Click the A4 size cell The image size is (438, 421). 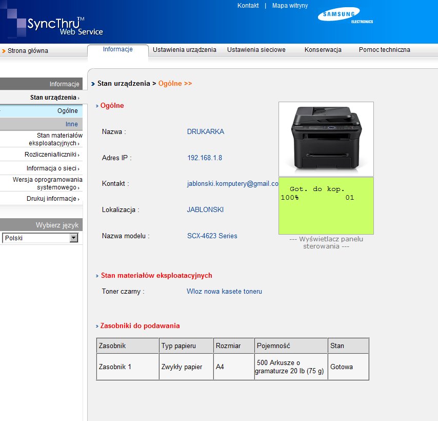tap(234, 367)
